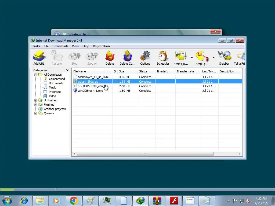
Task: Expand the Queues tree node
Action: point(36,113)
